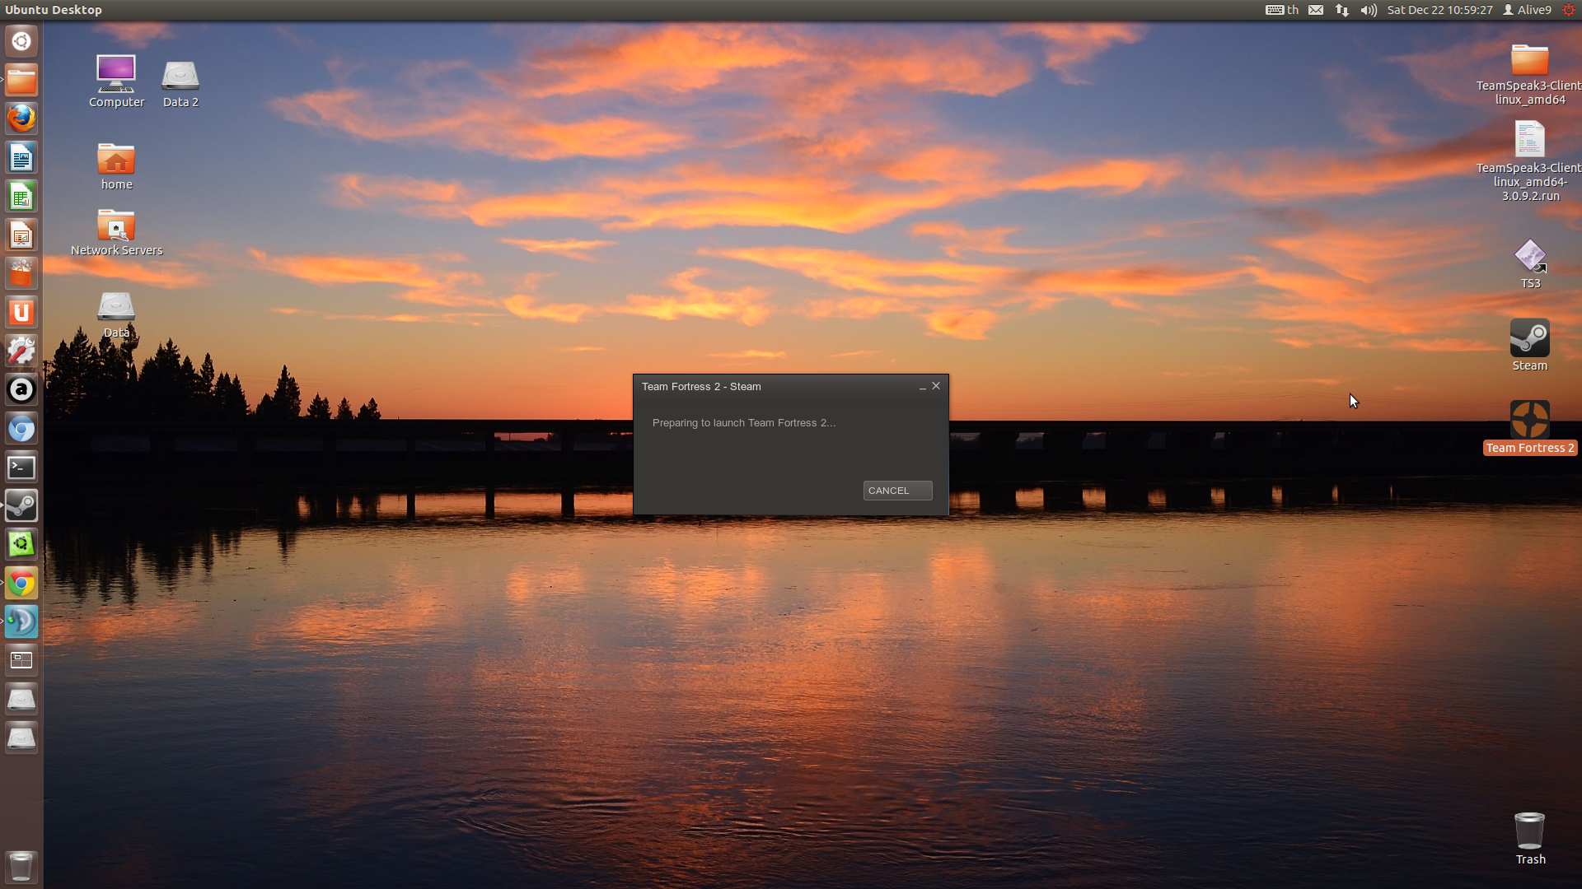The width and height of the screenshot is (1582, 889).
Task: Open TS3 desktop shortcut
Action: coord(1529,257)
